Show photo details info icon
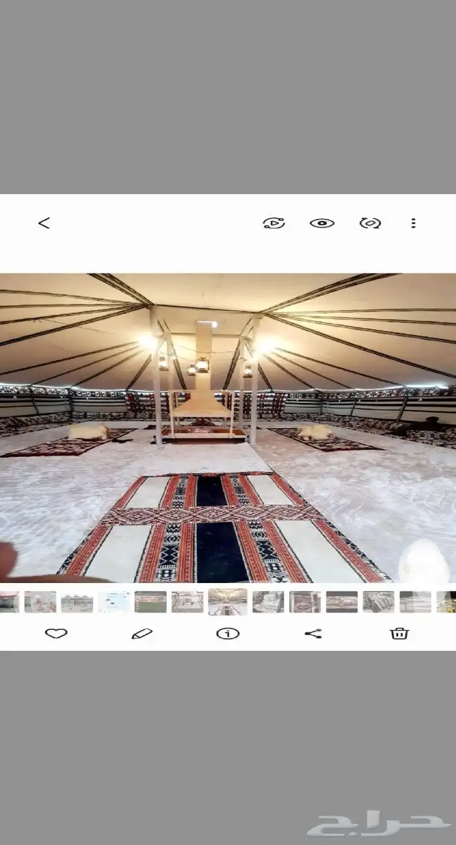Image resolution: width=456 pixels, height=845 pixels. click(x=227, y=633)
